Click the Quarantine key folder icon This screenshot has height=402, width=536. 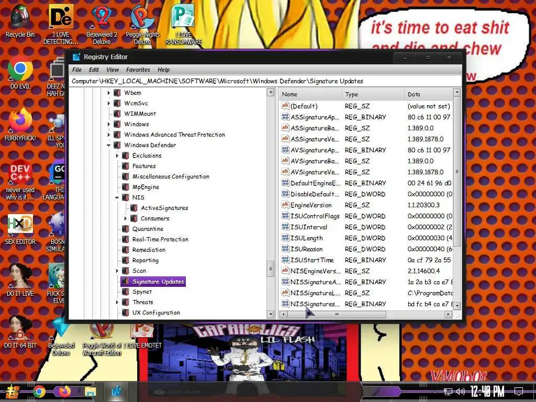pyautogui.click(x=126, y=229)
